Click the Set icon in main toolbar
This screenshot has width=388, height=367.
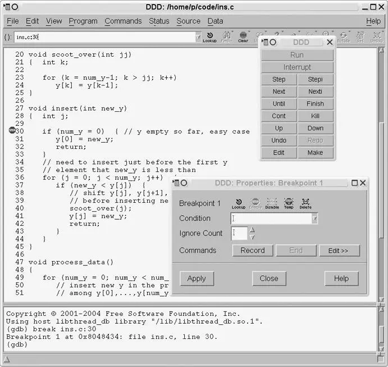pos(360,37)
